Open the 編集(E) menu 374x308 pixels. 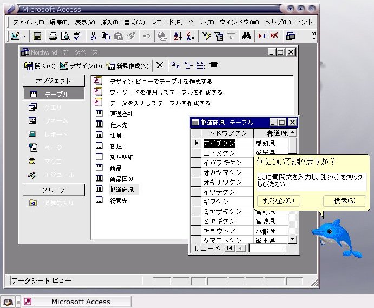60,22
